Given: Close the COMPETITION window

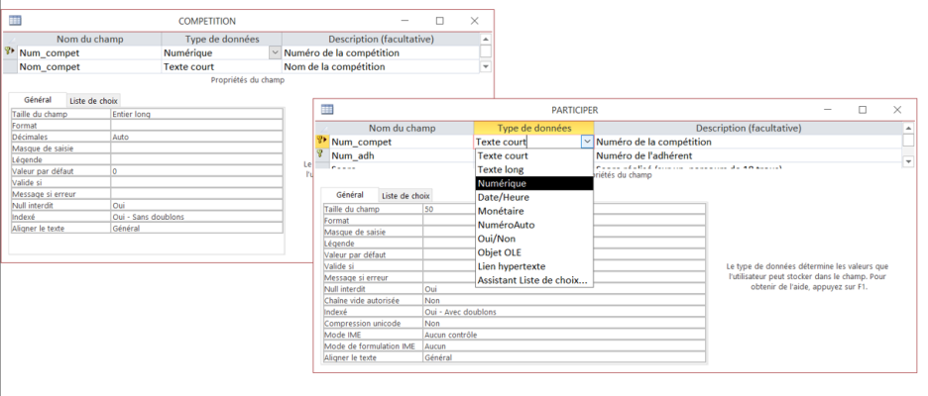Looking at the screenshot, I should pyautogui.click(x=475, y=21).
